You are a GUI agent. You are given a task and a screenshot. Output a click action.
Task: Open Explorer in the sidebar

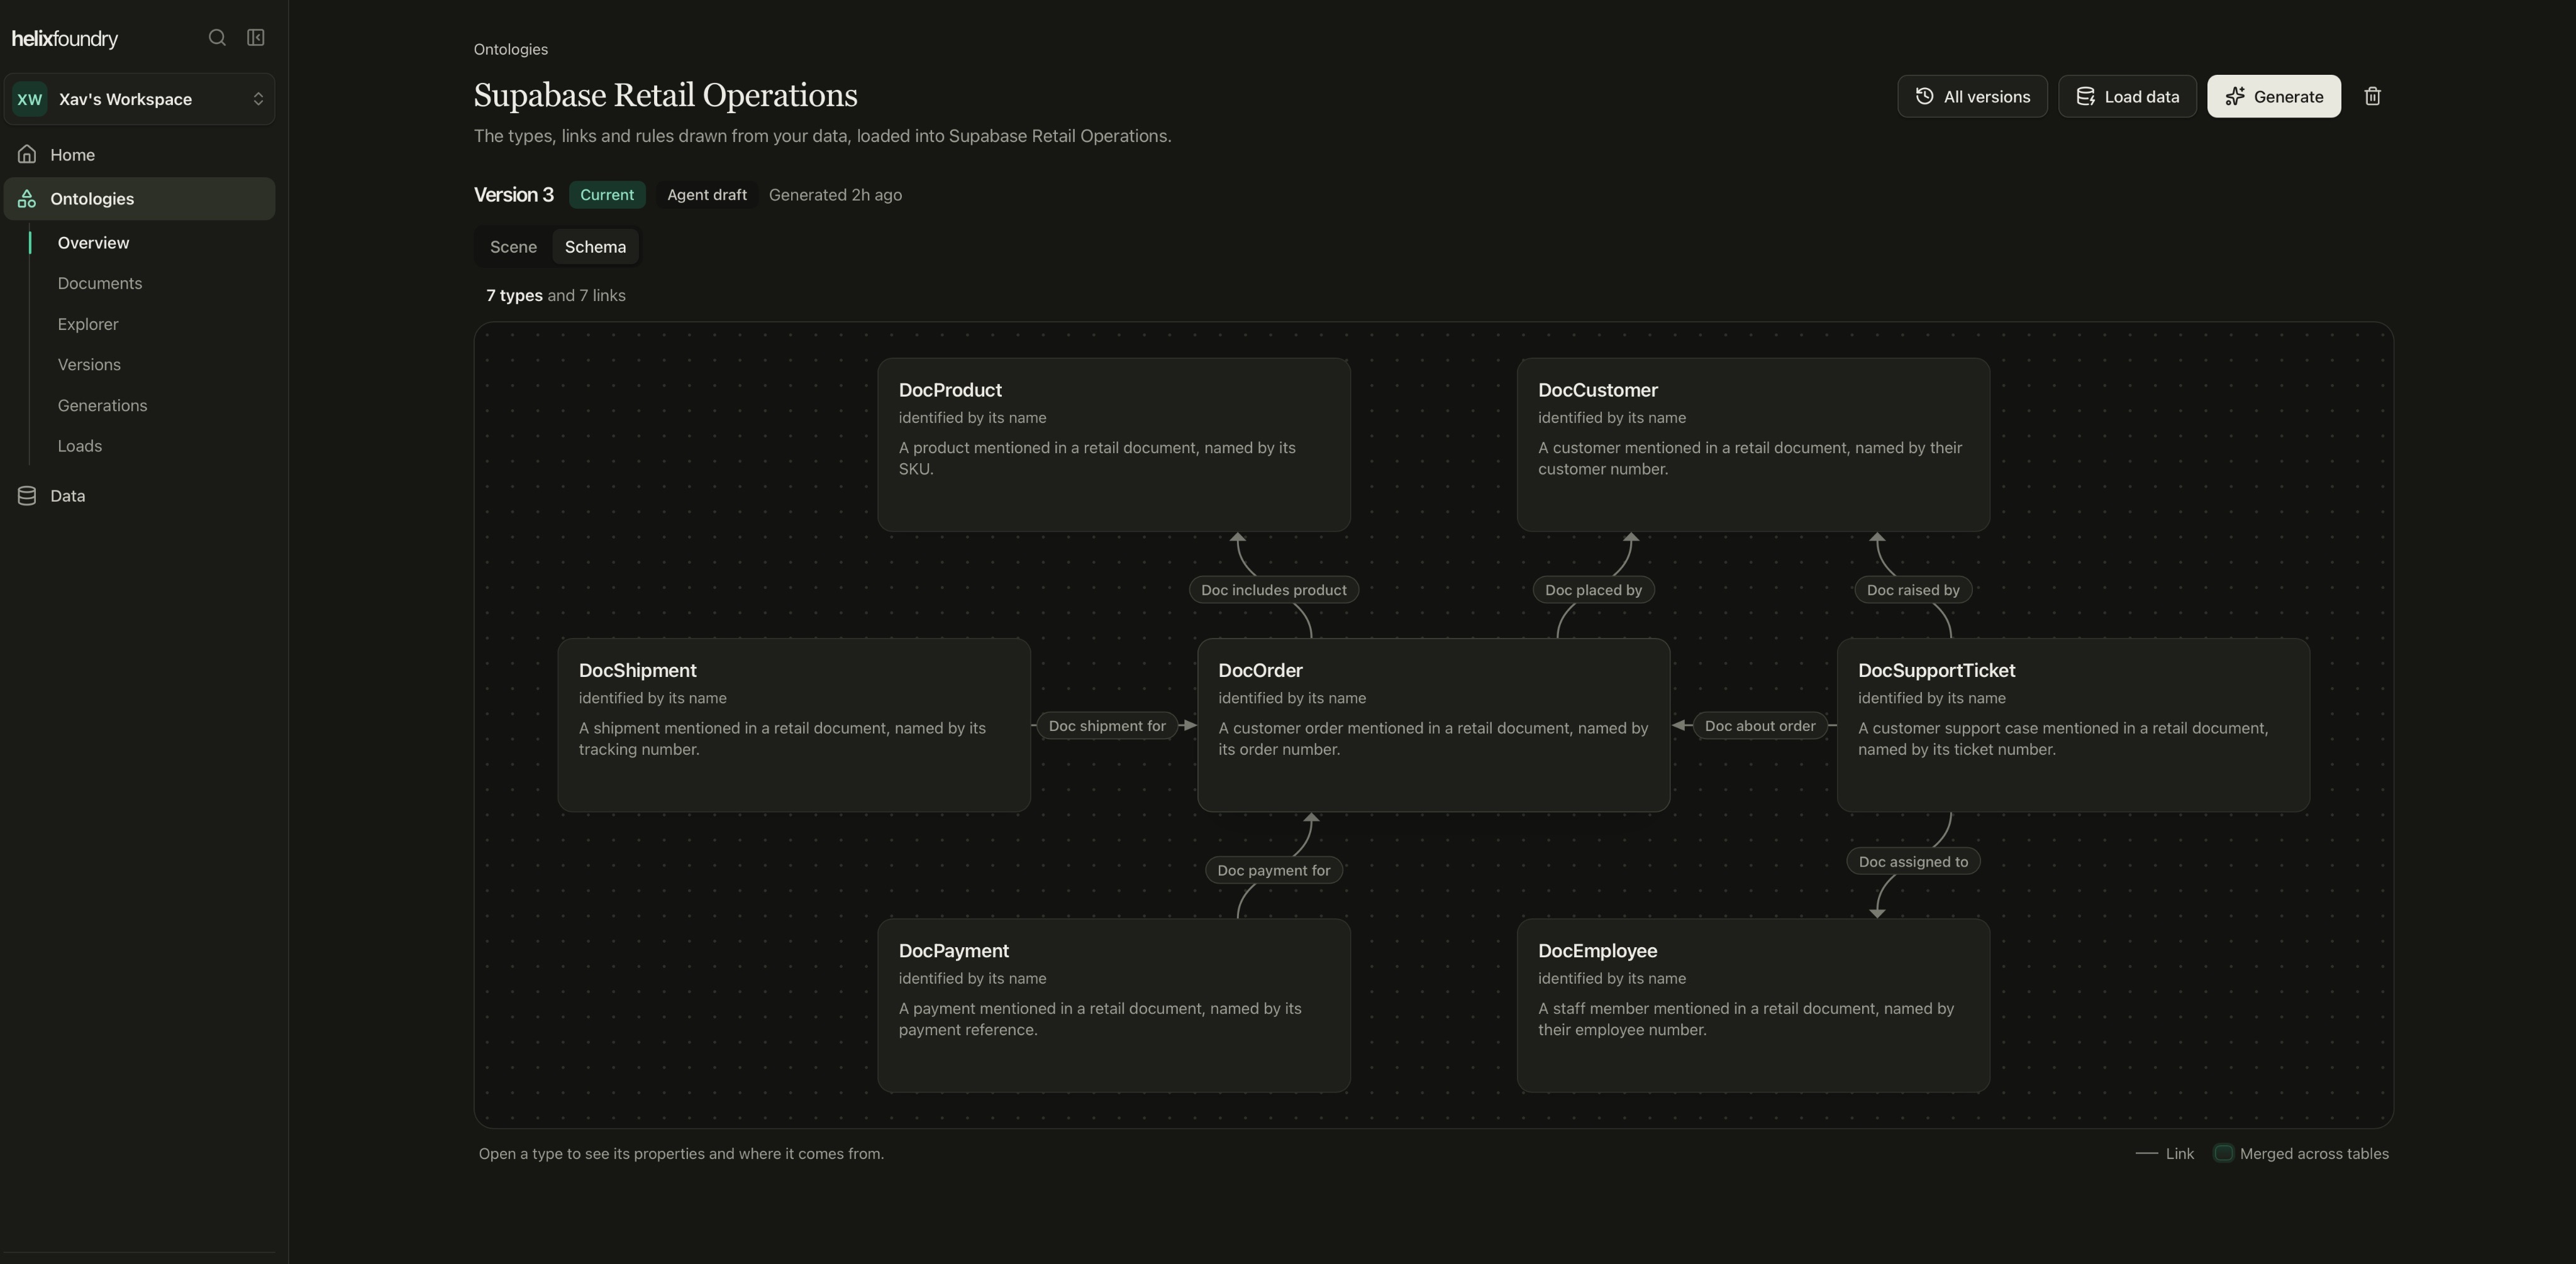click(x=88, y=325)
